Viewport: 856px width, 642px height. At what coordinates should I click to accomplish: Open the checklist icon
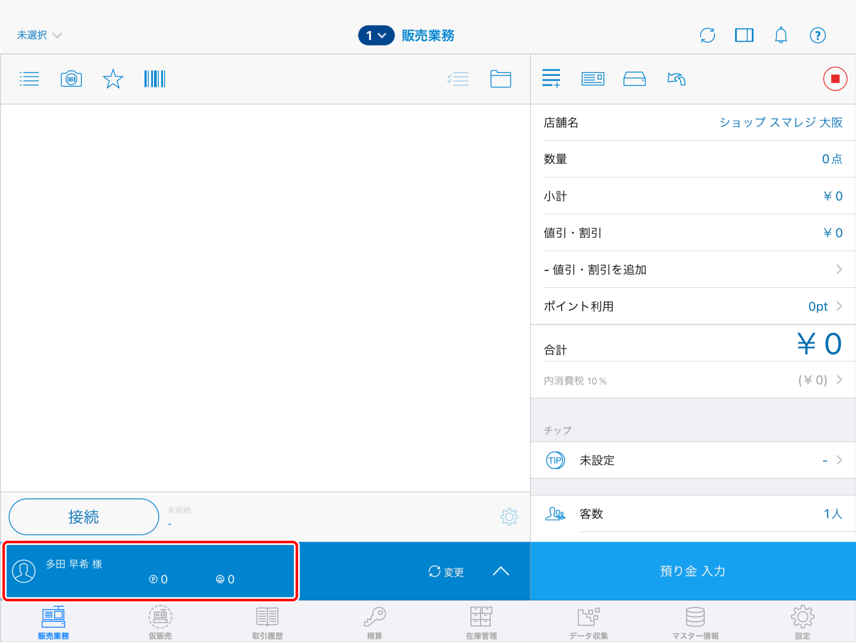click(x=458, y=79)
